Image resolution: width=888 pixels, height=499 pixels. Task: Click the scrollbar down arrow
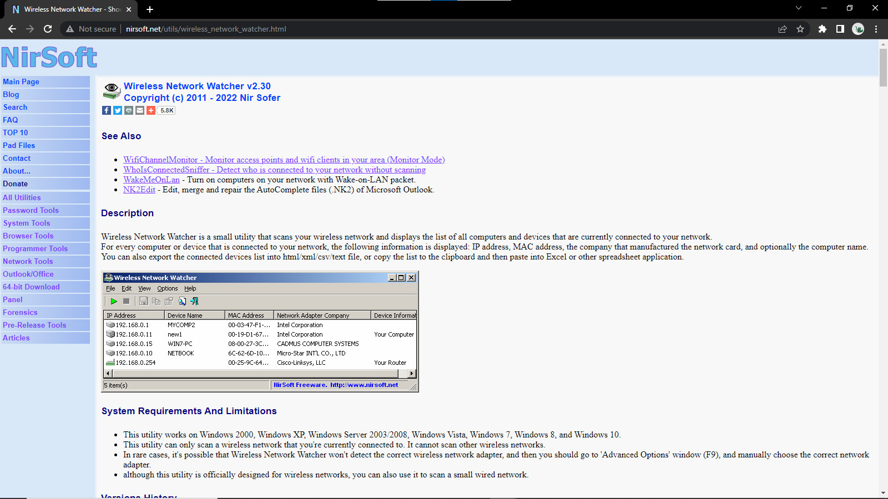pyautogui.click(x=883, y=493)
